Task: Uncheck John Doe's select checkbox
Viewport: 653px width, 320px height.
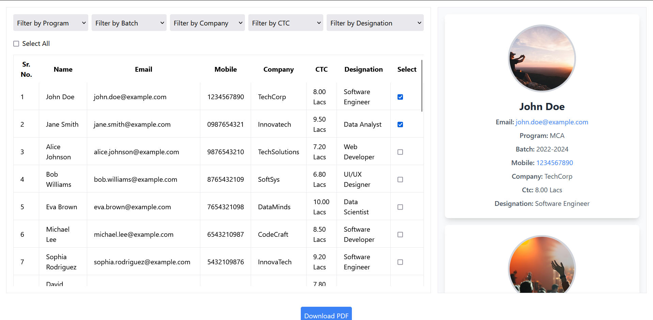Action: click(400, 97)
